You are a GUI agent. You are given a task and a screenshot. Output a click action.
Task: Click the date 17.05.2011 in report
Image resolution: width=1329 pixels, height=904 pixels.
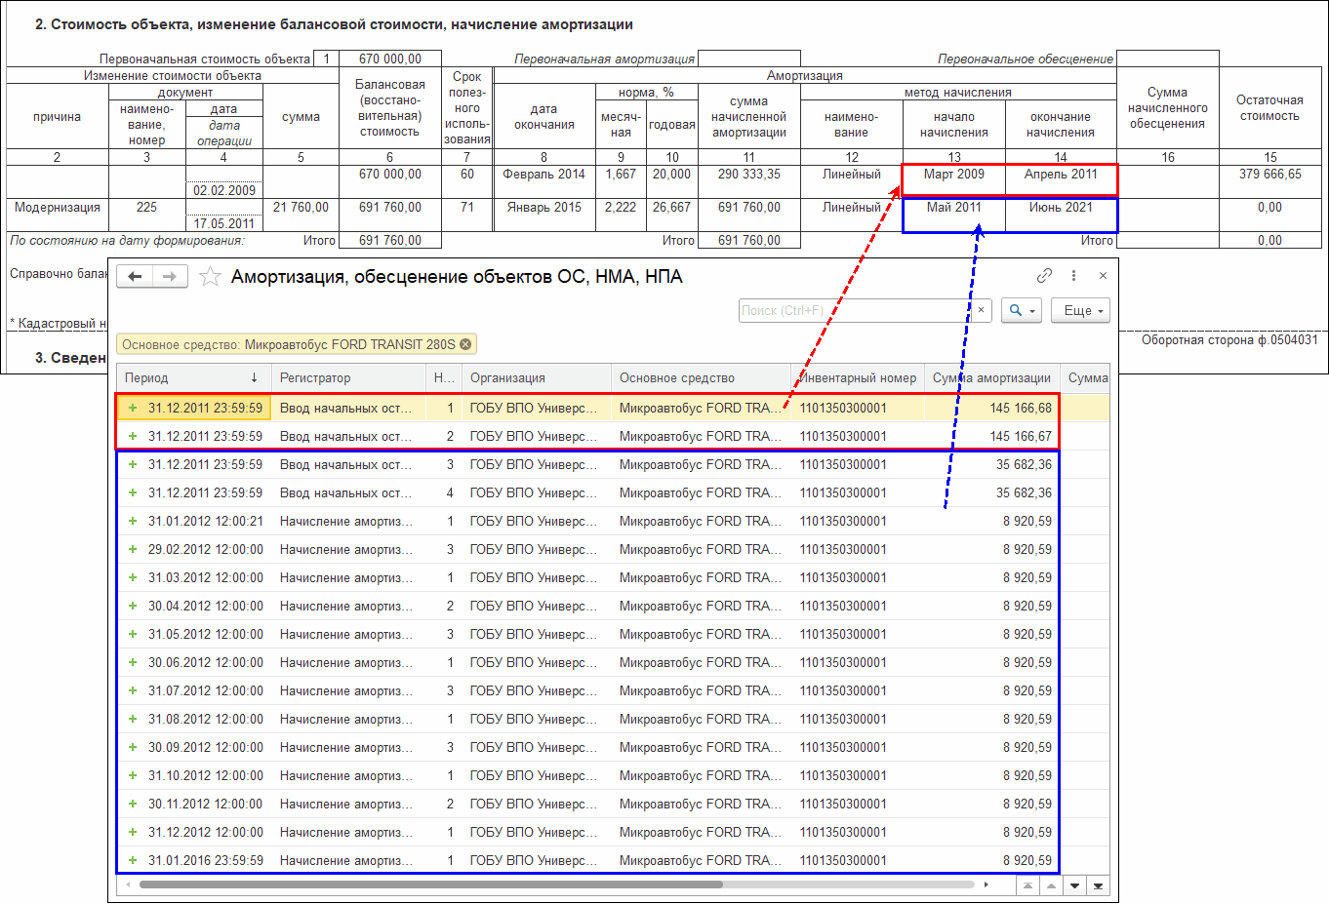click(x=223, y=224)
